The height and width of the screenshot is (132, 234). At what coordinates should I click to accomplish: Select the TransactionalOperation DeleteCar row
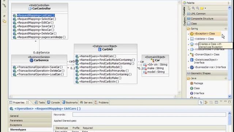(x=39, y=71)
